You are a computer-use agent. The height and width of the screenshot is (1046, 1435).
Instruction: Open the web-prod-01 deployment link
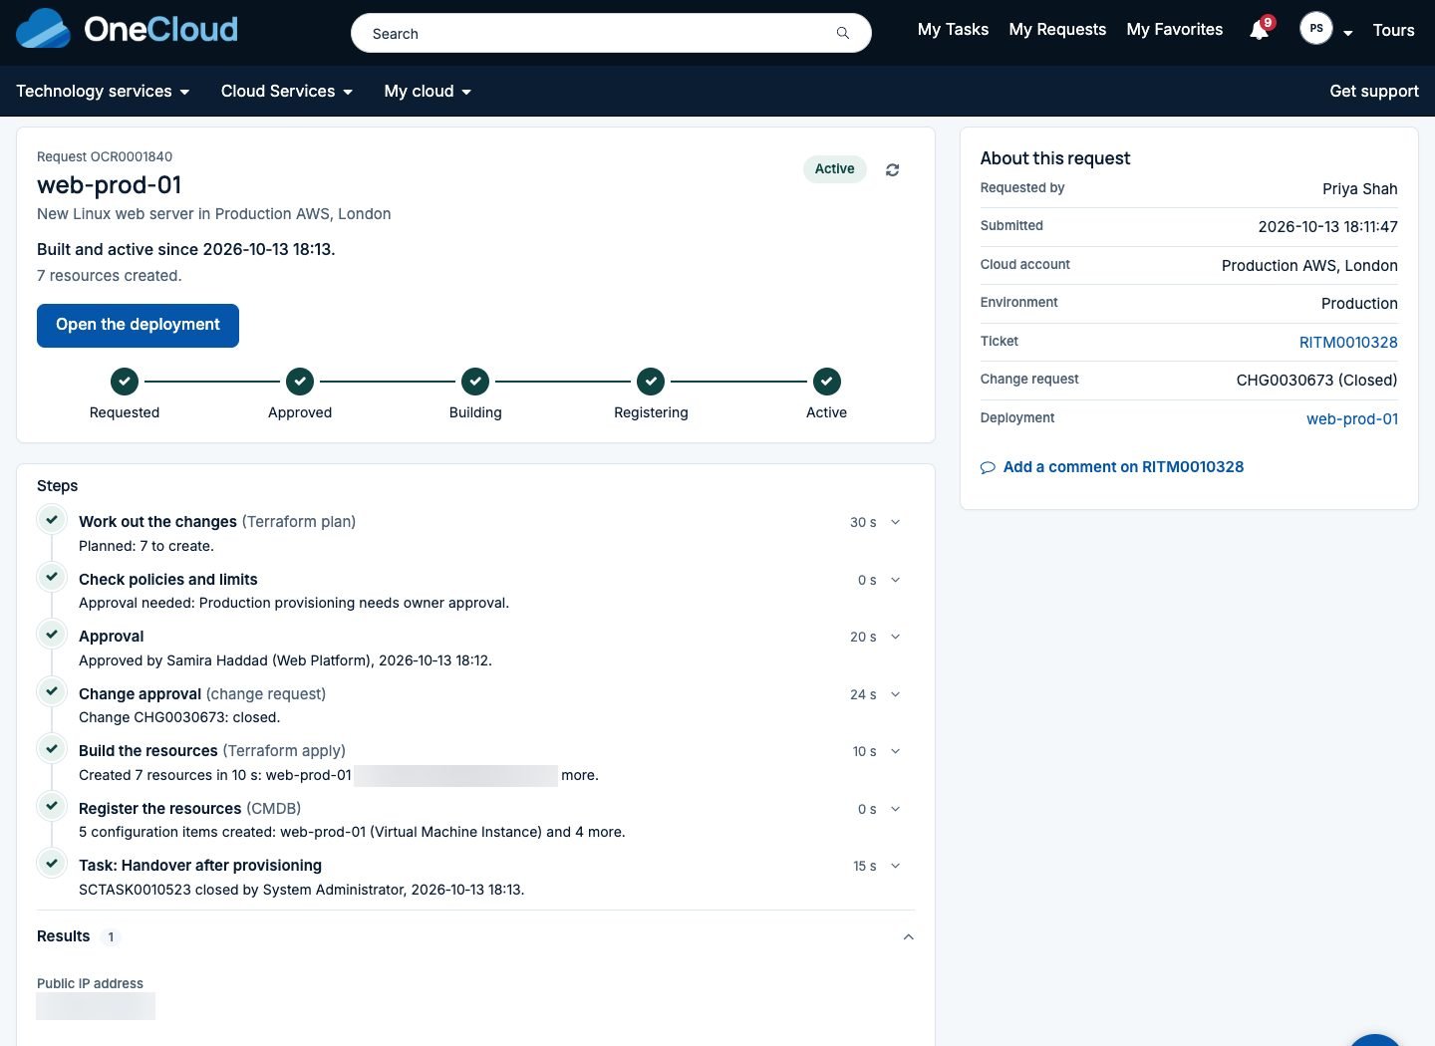pos(1352,419)
